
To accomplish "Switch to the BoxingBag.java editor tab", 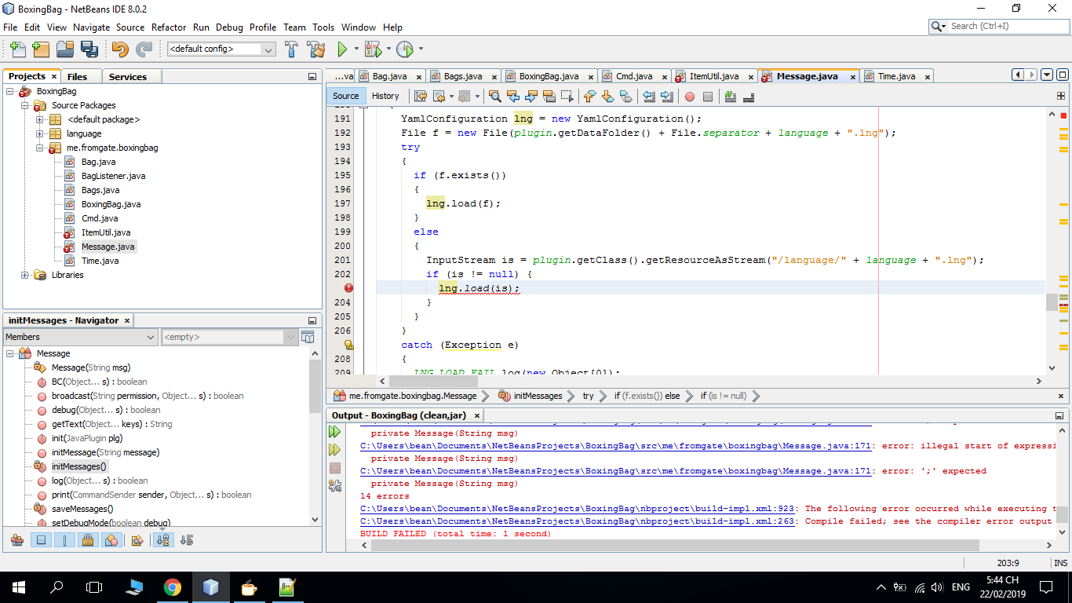I will pyautogui.click(x=549, y=76).
